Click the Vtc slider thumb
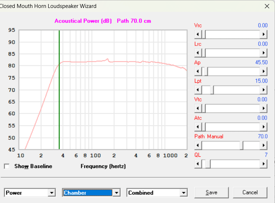Image resolution: width=275 pixels, height=203 pixels. click(x=204, y=108)
